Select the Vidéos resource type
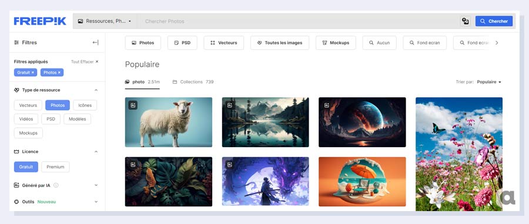Image resolution: width=529 pixels, height=224 pixels. [x=26, y=119]
